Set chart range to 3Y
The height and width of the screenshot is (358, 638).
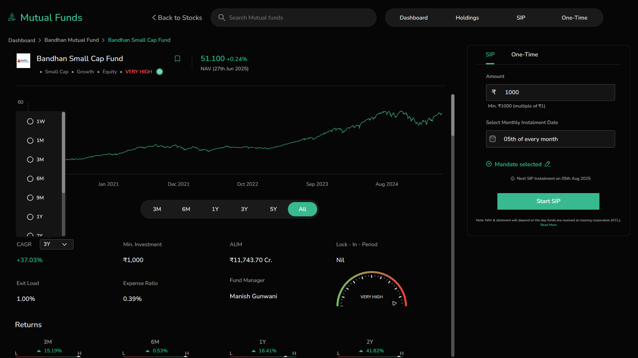point(244,209)
